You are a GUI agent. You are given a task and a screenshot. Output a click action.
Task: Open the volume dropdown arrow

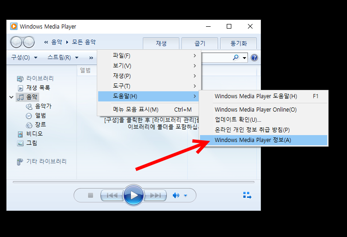click(x=185, y=196)
